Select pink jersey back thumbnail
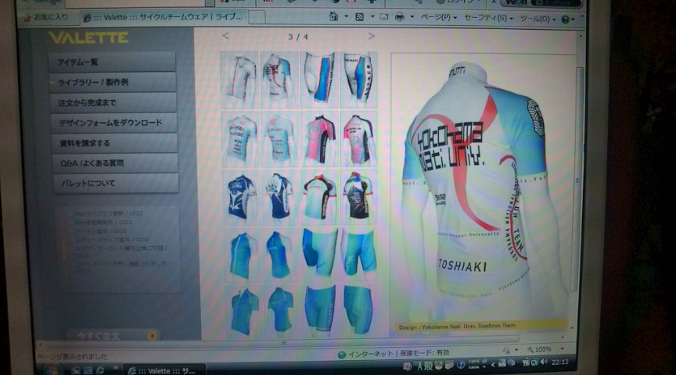 pyautogui.click(x=358, y=140)
